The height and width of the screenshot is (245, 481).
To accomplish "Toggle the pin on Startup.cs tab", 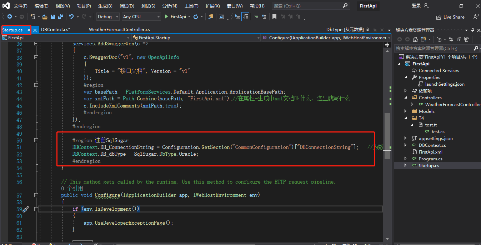I will 28,30.
